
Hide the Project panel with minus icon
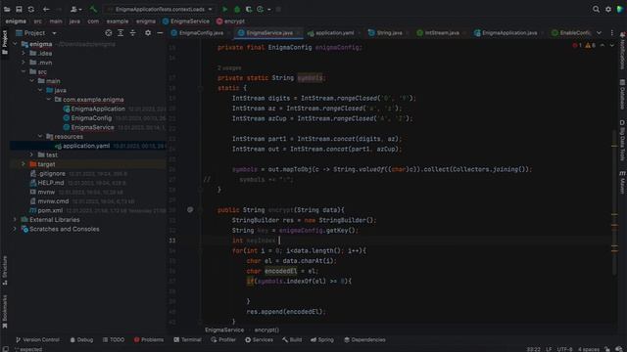click(x=160, y=33)
